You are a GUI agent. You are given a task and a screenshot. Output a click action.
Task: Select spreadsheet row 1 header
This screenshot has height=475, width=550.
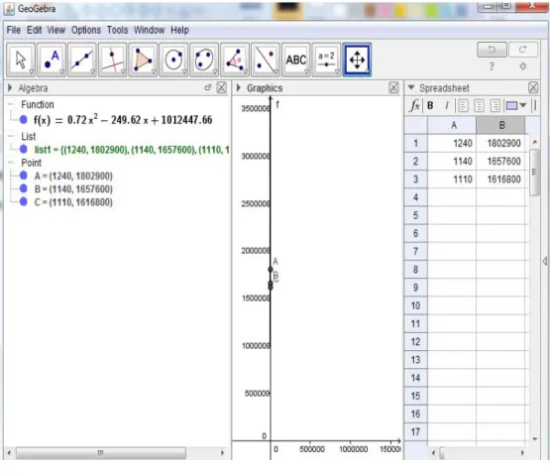click(415, 143)
